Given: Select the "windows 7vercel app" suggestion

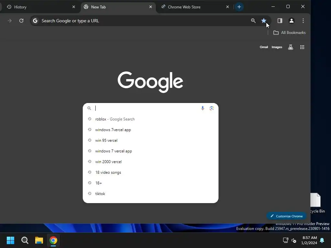Looking at the screenshot, I should coord(151,130).
